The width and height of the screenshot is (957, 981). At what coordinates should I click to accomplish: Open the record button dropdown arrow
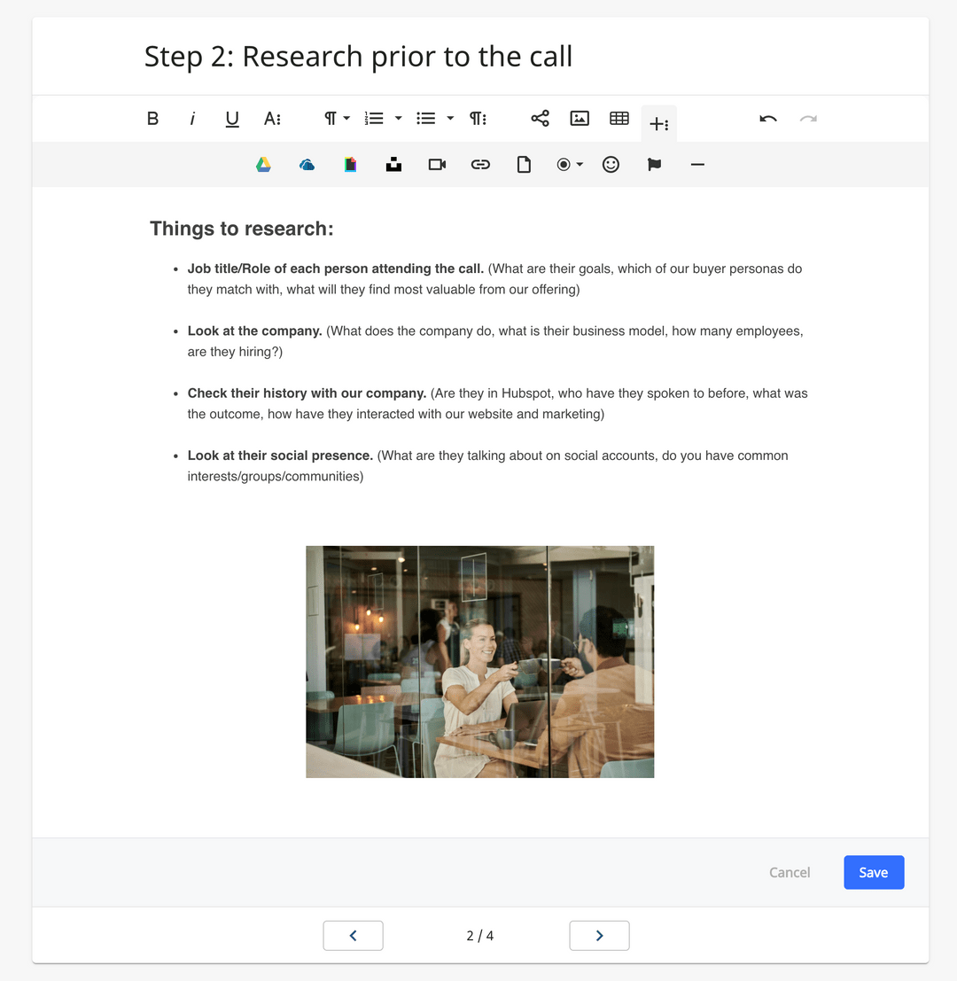580,165
